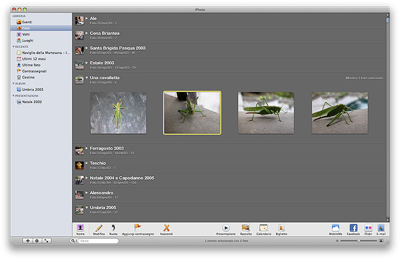This screenshot has width=400, height=259.
Task: Click the large thumbnail size icon
Action: pos(381,241)
